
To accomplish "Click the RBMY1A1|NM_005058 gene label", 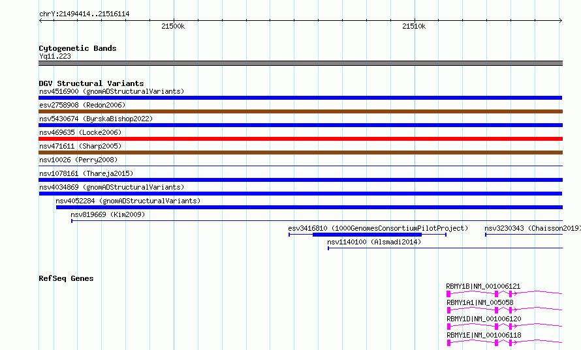I will (480, 302).
